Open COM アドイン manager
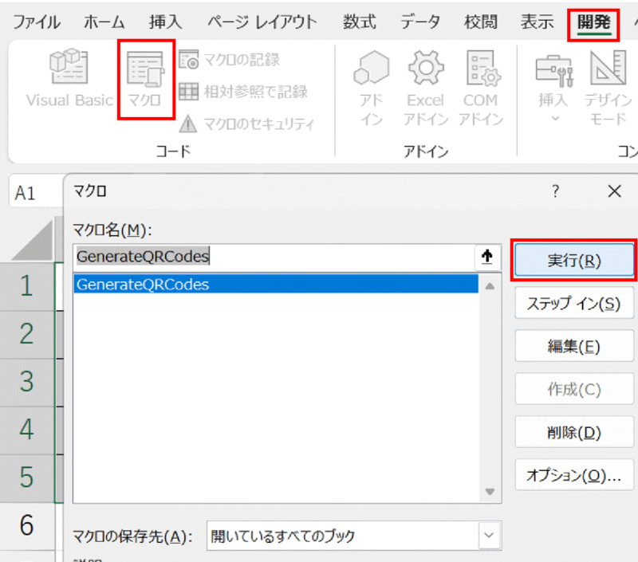638x562 pixels. [481, 88]
